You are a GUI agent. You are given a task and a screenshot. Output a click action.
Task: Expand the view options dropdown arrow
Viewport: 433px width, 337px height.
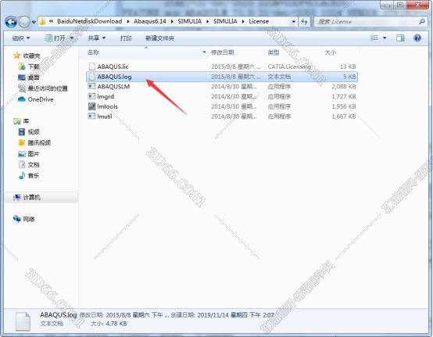(x=385, y=38)
